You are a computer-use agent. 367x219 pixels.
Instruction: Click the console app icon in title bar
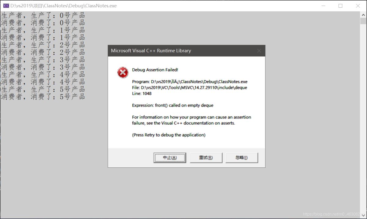[6, 6]
